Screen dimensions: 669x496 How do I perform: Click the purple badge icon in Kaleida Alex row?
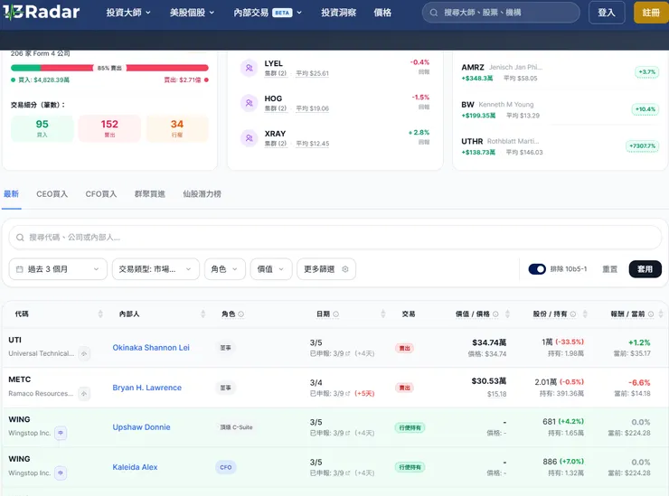[61, 473]
